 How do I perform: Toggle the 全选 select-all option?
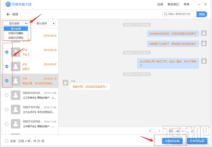tap(6, 141)
